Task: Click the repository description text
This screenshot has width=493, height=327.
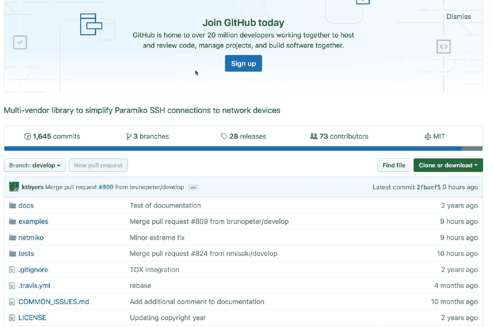Action: click(x=142, y=110)
